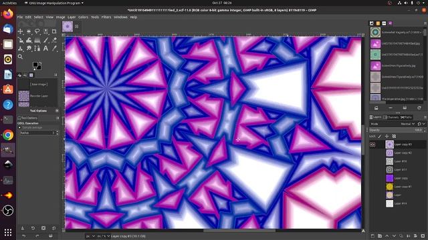Duplicate the selected layer
Image resolution: width=428 pixels, height=240 pixels.
pos(401,235)
